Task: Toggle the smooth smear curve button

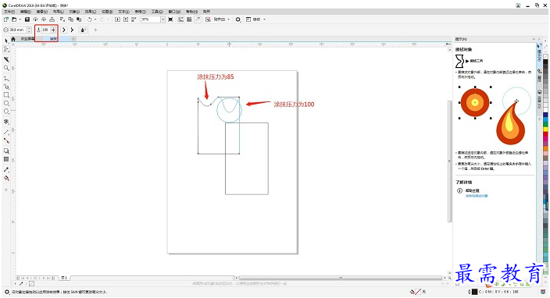Action: 64,30
